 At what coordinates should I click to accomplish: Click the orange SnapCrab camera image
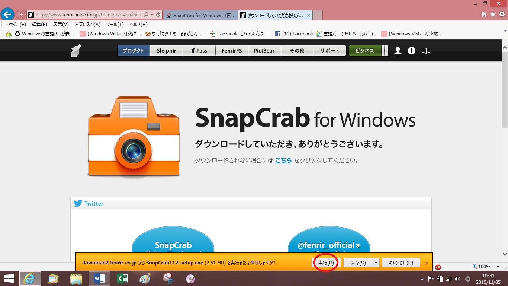pyautogui.click(x=134, y=136)
